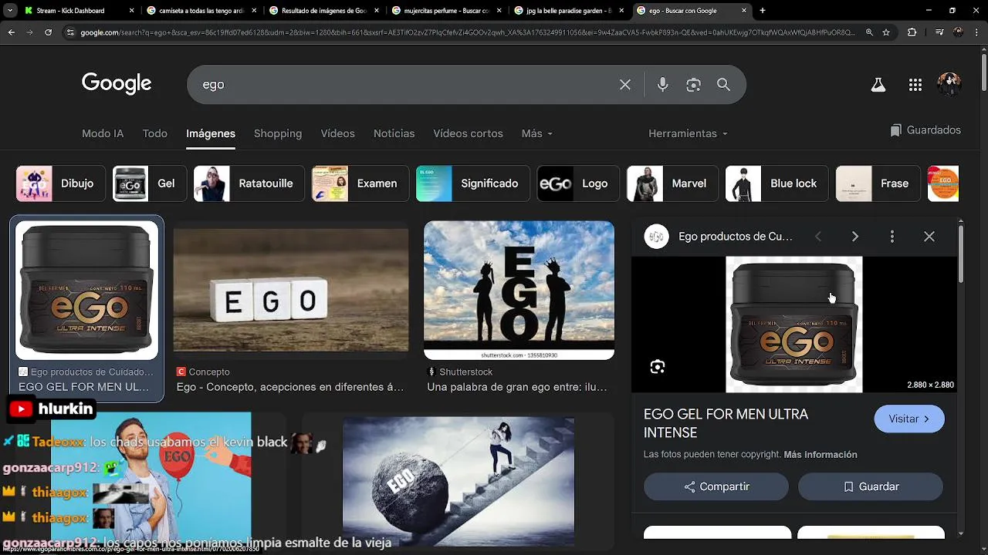Image resolution: width=988 pixels, height=555 pixels.
Task: Start voice search with microphone icon
Action: click(x=662, y=85)
